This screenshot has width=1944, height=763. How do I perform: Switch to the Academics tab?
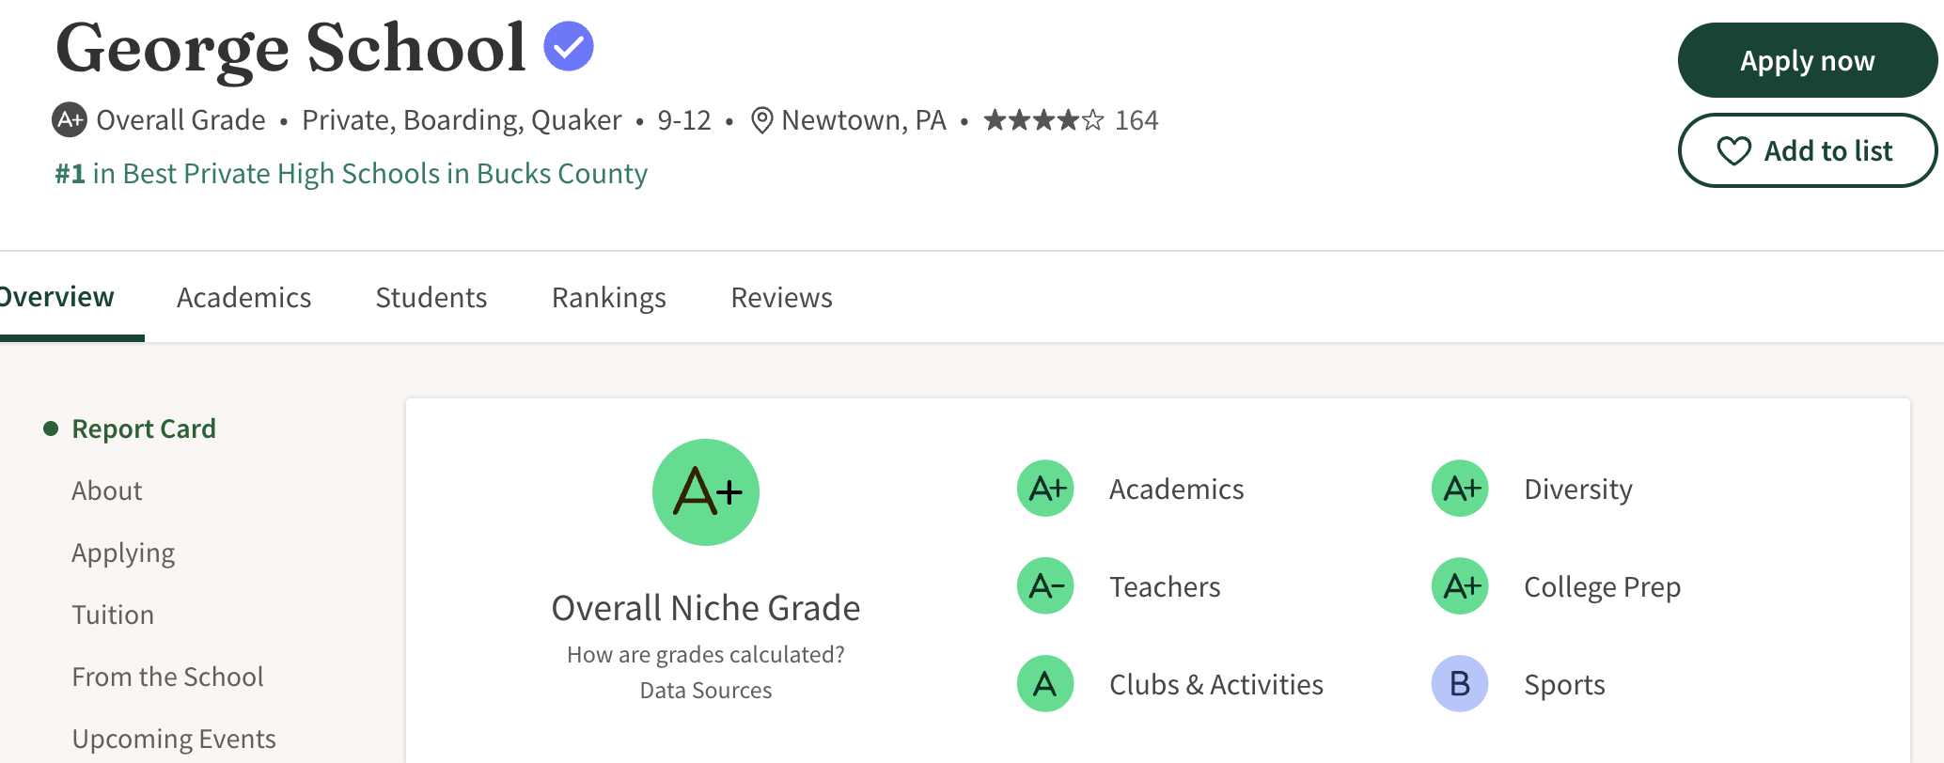click(243, 298)
